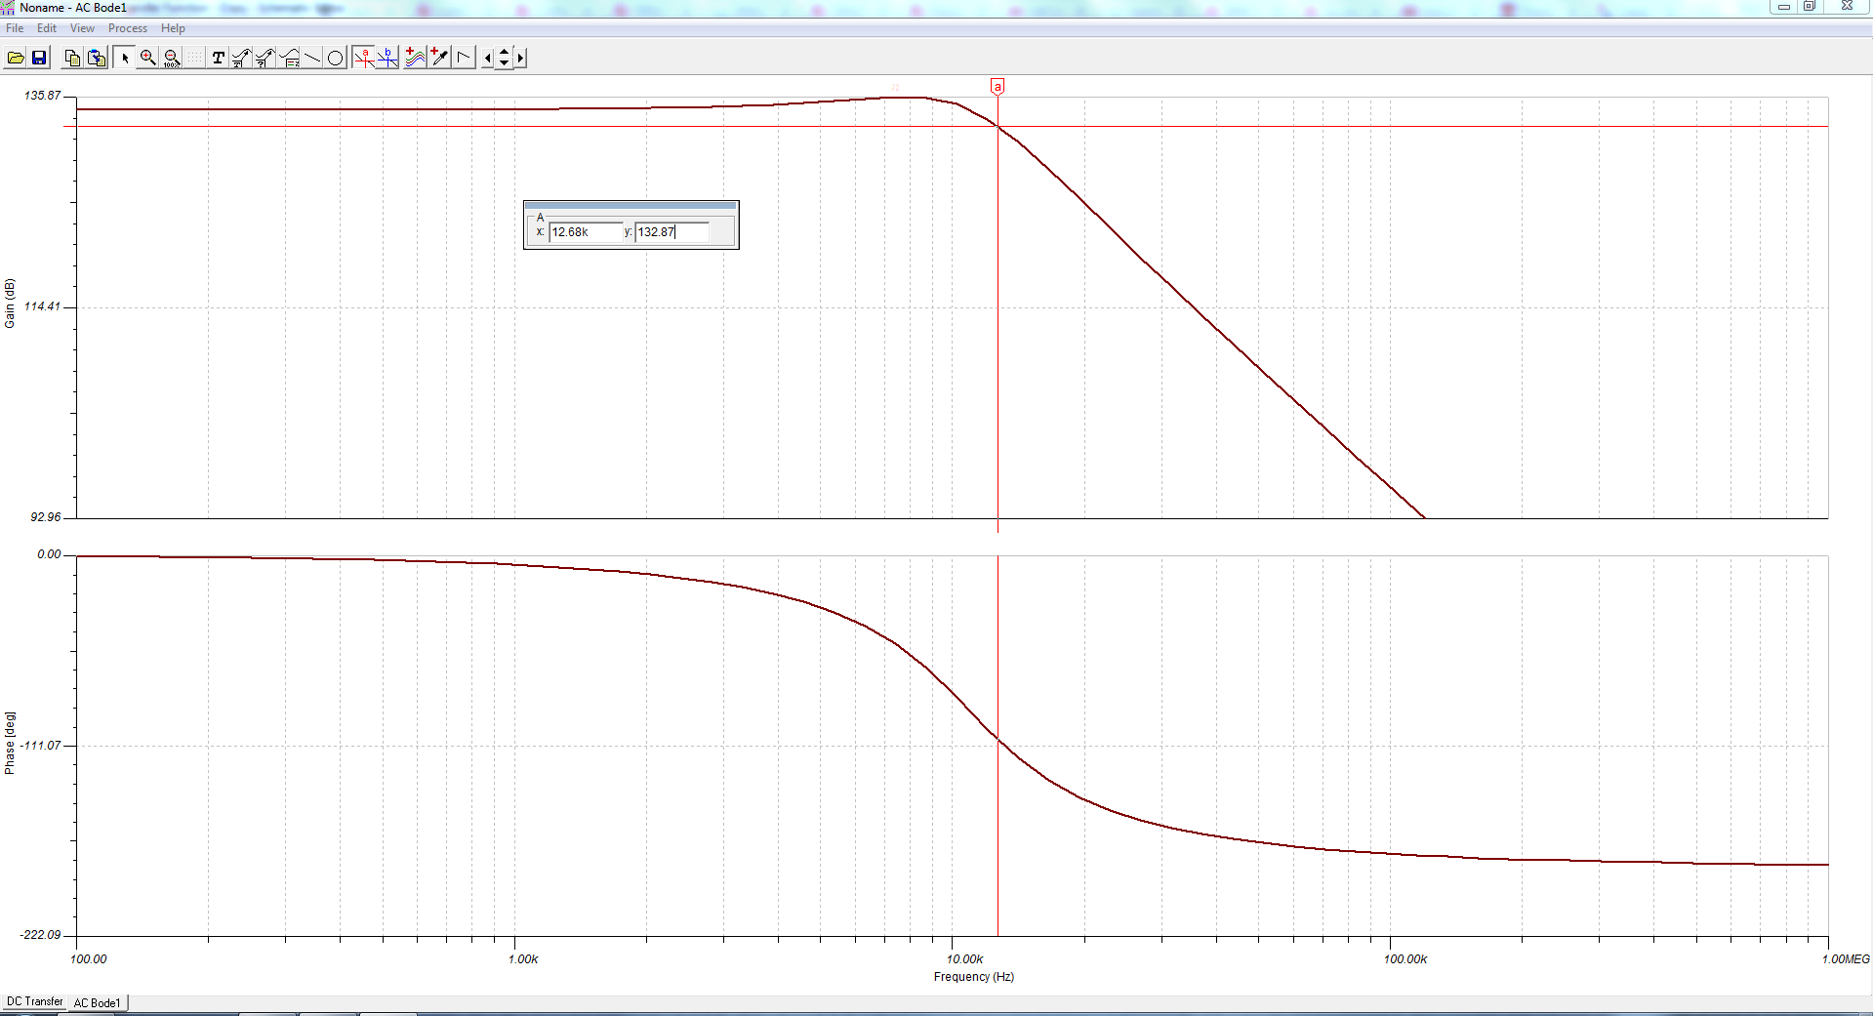Click the 92.96 gain axis value

point(46,517)
